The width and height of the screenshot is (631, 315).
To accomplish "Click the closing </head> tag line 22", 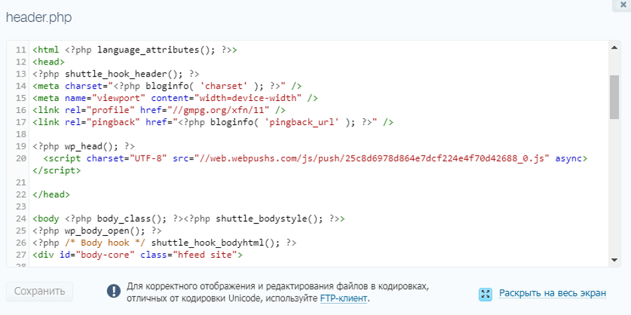I will (51, 195).
